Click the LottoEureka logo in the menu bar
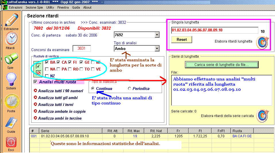This screenshot has width=275, height=153. pos(5,7)
